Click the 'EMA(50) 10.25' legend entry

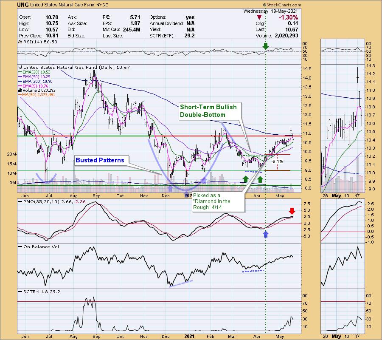point(34,77)
